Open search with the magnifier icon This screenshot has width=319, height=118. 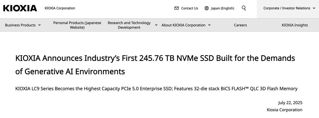(x=244, y=8)
